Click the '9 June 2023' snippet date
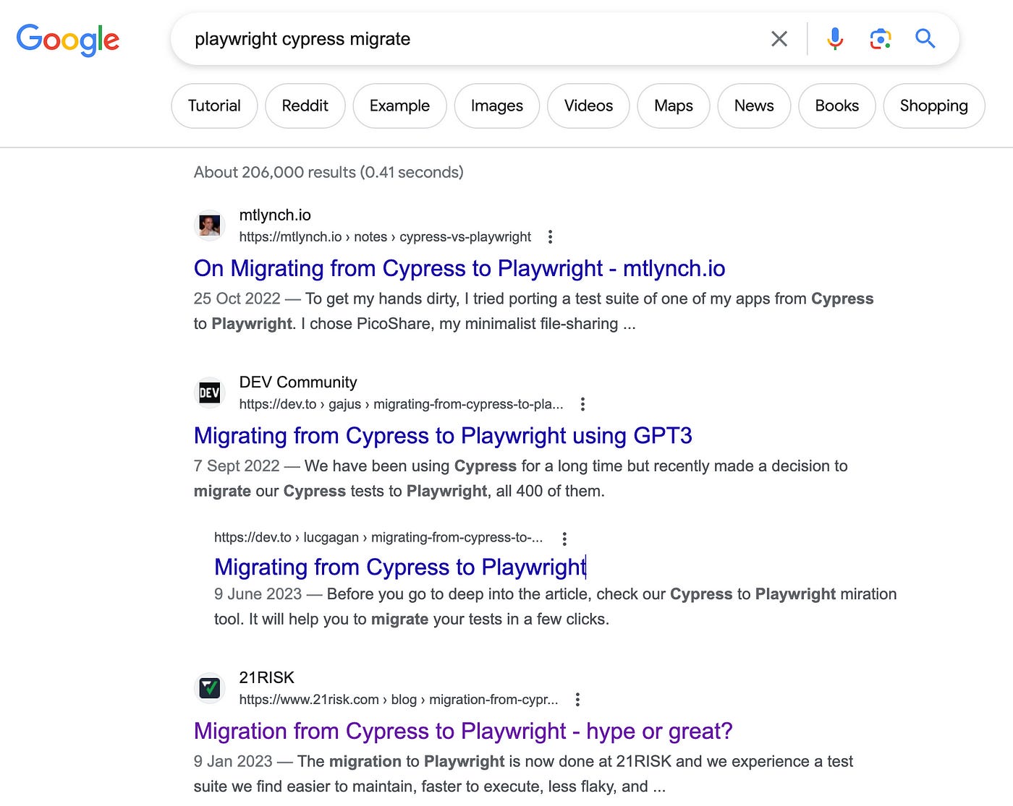This screenshot has height=806, width=1013. click(258, 594)
